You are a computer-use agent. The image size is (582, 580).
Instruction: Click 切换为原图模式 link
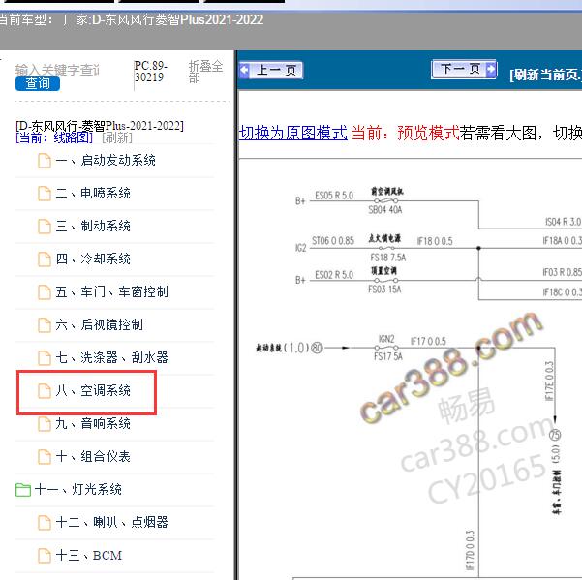293,133
